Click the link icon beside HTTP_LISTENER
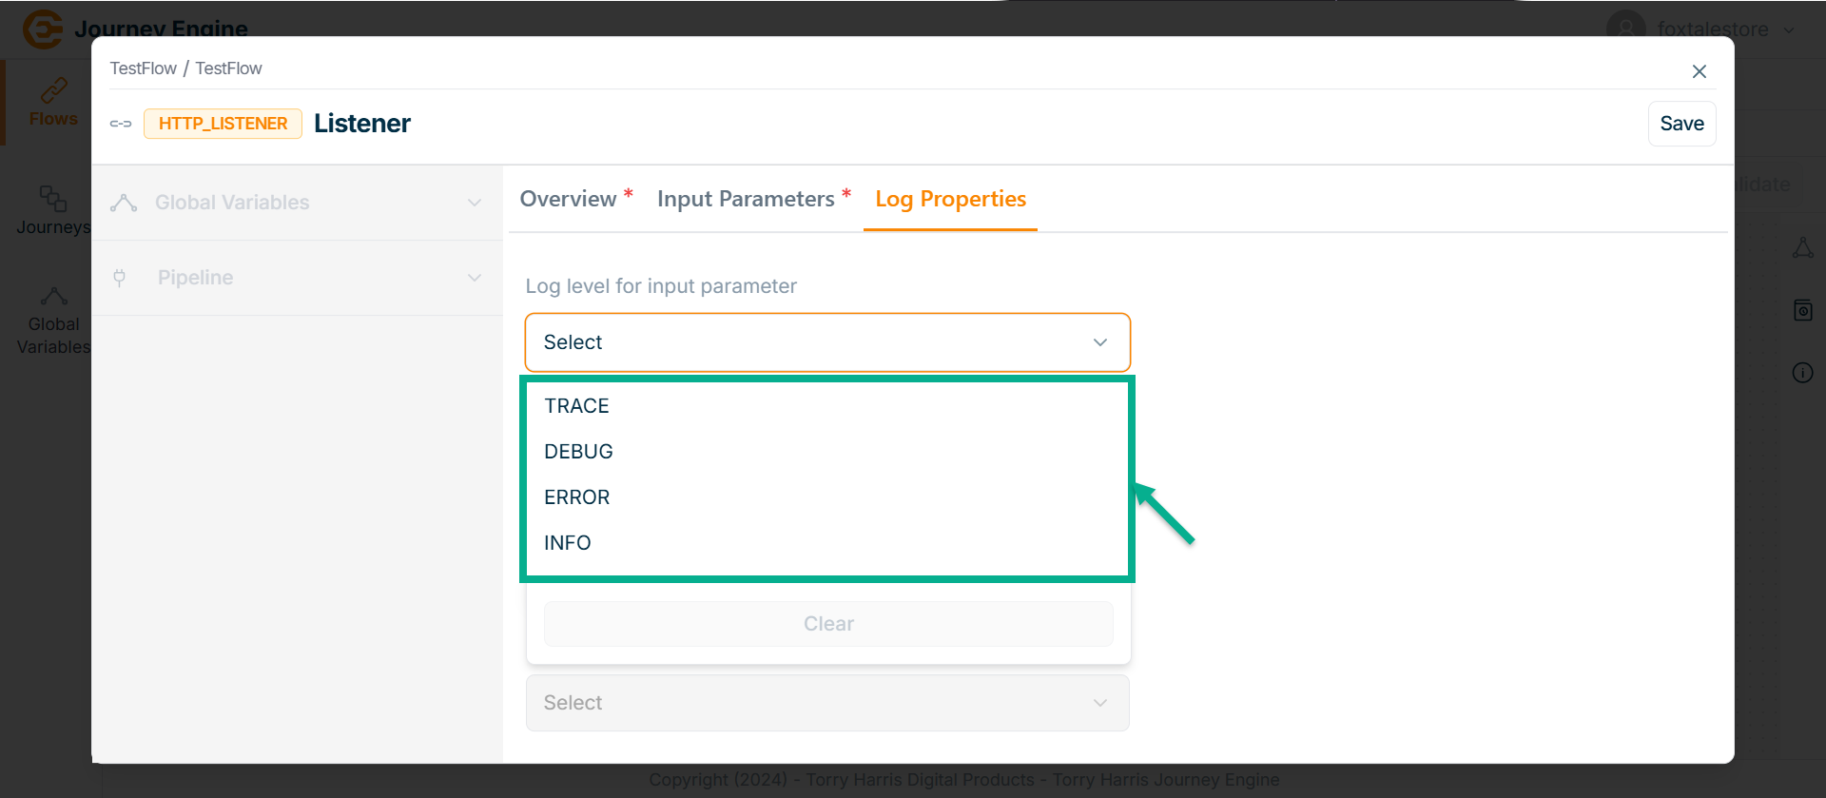1826x798 pixels. pos(121,124)
